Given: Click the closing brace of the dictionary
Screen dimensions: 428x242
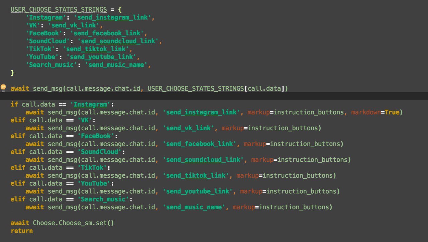Looking at the screenshot, I should point(12,72).
